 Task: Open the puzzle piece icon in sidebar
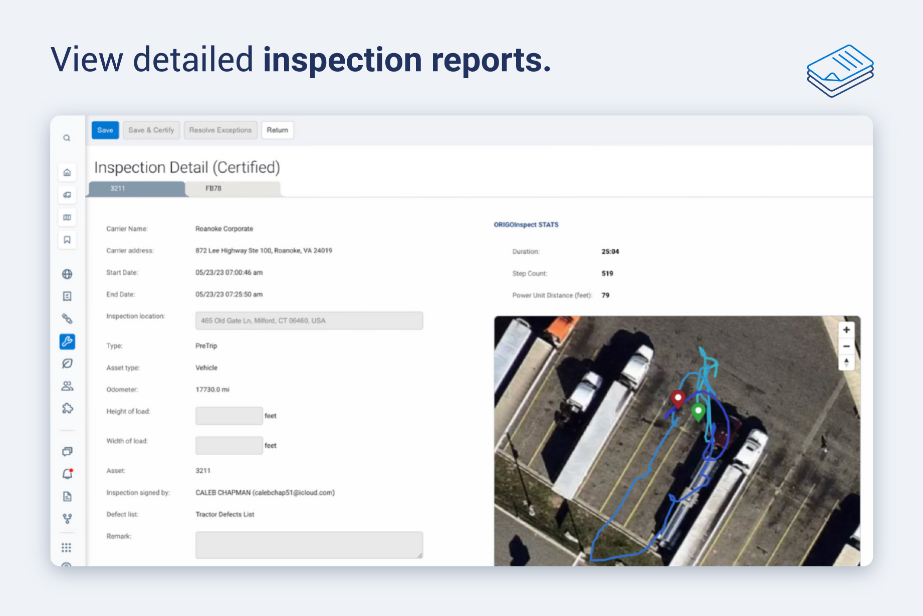tap(67, 408)
